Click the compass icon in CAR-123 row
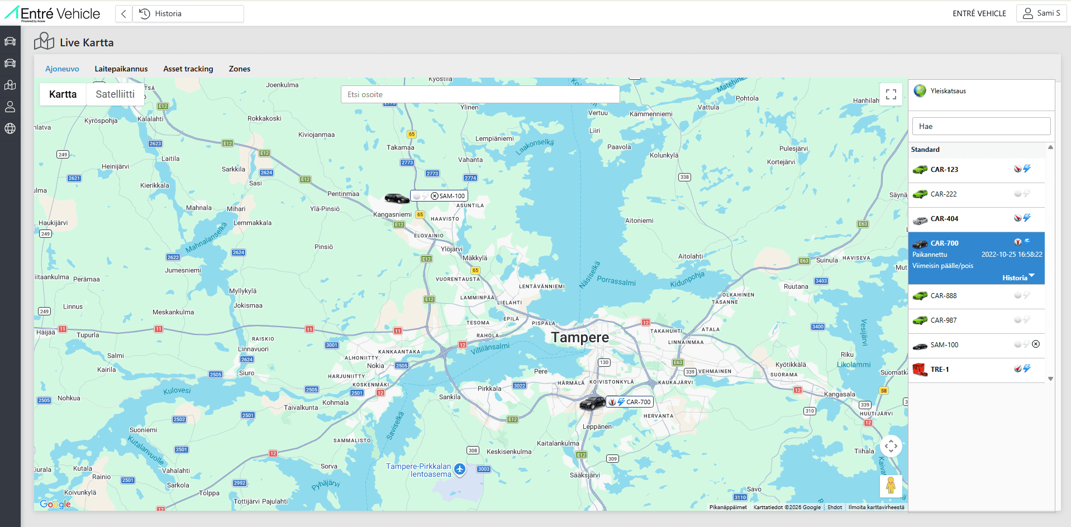 click(x=1017, y=169)
